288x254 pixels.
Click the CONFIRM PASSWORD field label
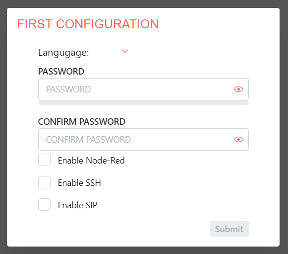(x=82, y=122)
